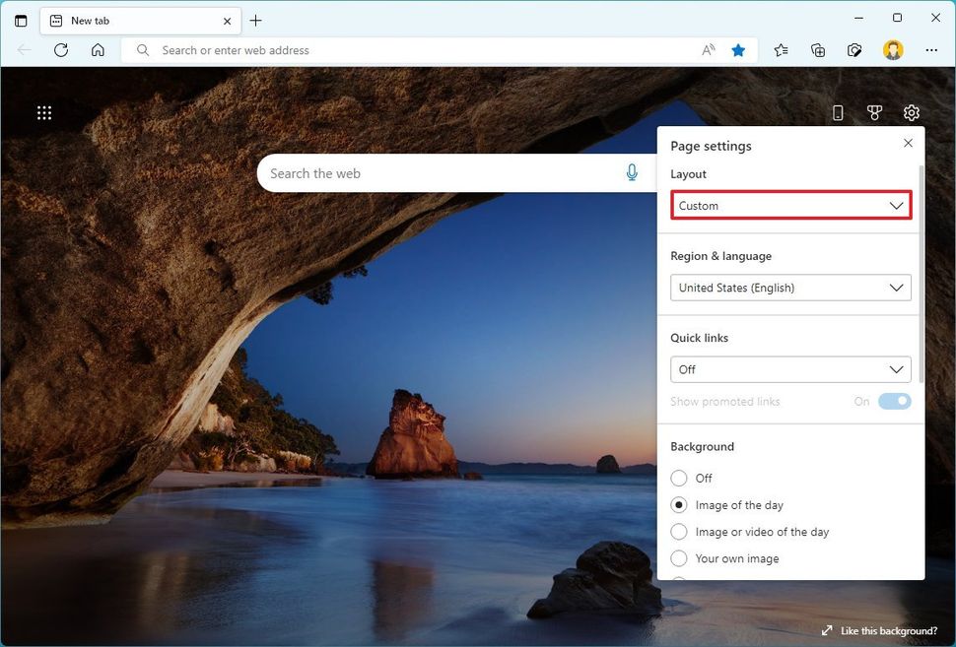Open the Favorites list icon
This screenshot has height=647, width=956.
[781, 50]
